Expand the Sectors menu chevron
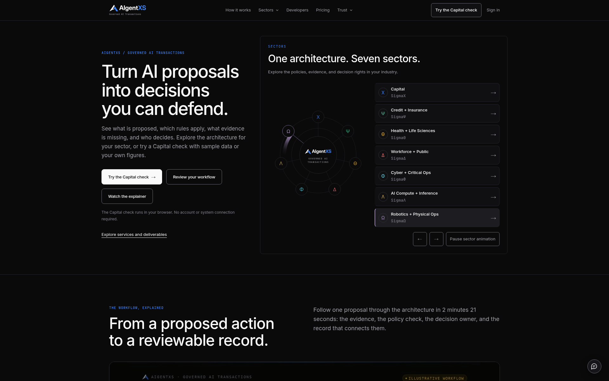Image resolution: width=609 pixels, height=381 pixels. point(277,10)
